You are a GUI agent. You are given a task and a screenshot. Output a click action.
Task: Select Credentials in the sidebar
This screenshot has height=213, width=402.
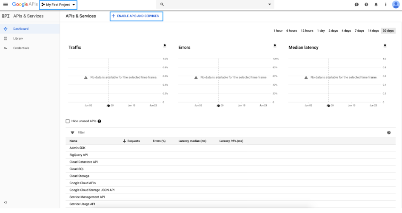pyautogui.click(x=30, y=48)
